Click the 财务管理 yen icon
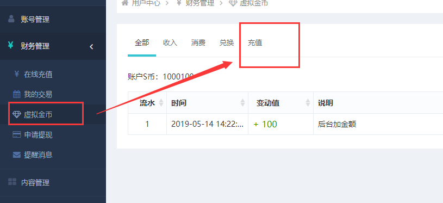443x203 pixels. (x=11, y=45)
